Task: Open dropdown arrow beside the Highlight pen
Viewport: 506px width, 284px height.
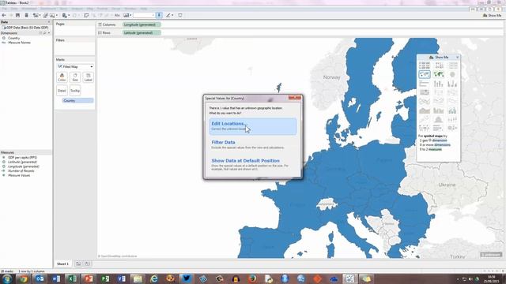Action: [172, 15]
